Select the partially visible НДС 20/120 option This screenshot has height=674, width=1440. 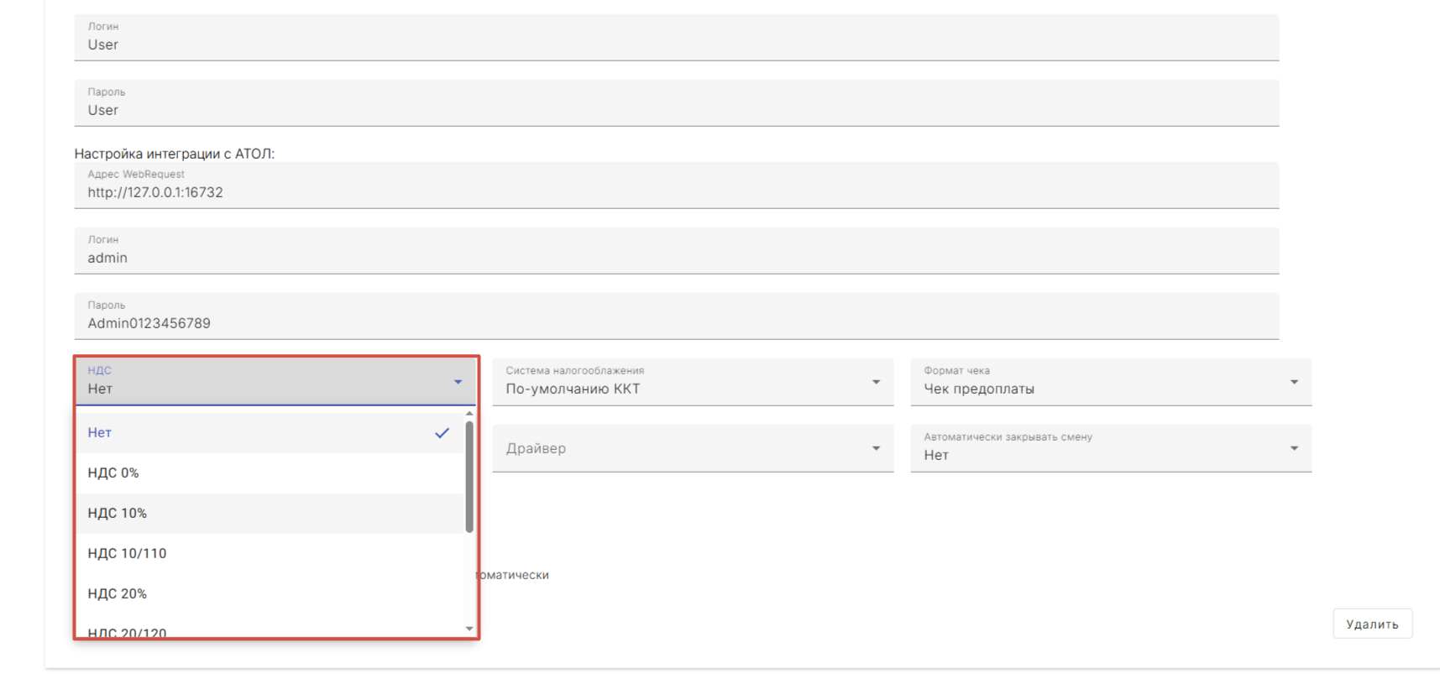[269, 631]
